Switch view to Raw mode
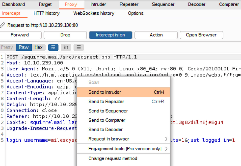Viewport: 241px width, 166px height. [x=23, y=47]
